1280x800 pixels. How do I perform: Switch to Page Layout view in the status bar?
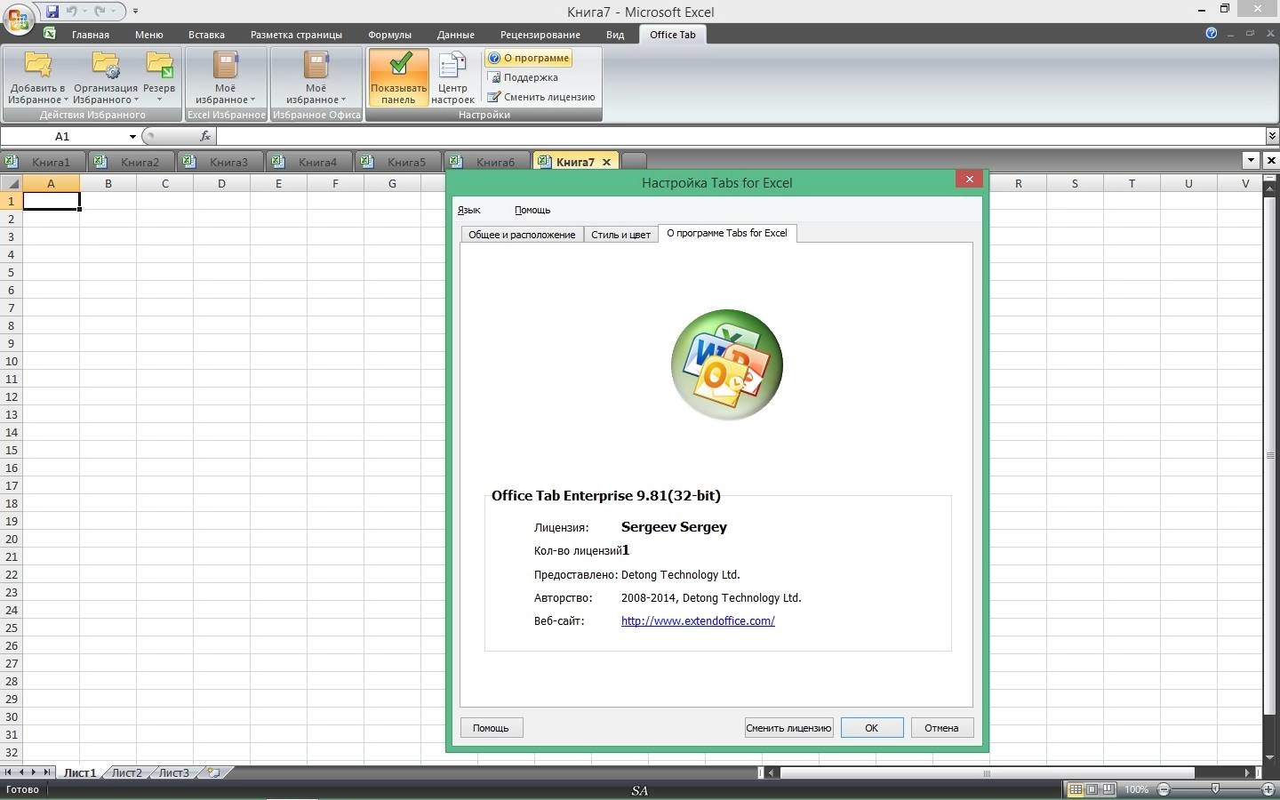1092,789
